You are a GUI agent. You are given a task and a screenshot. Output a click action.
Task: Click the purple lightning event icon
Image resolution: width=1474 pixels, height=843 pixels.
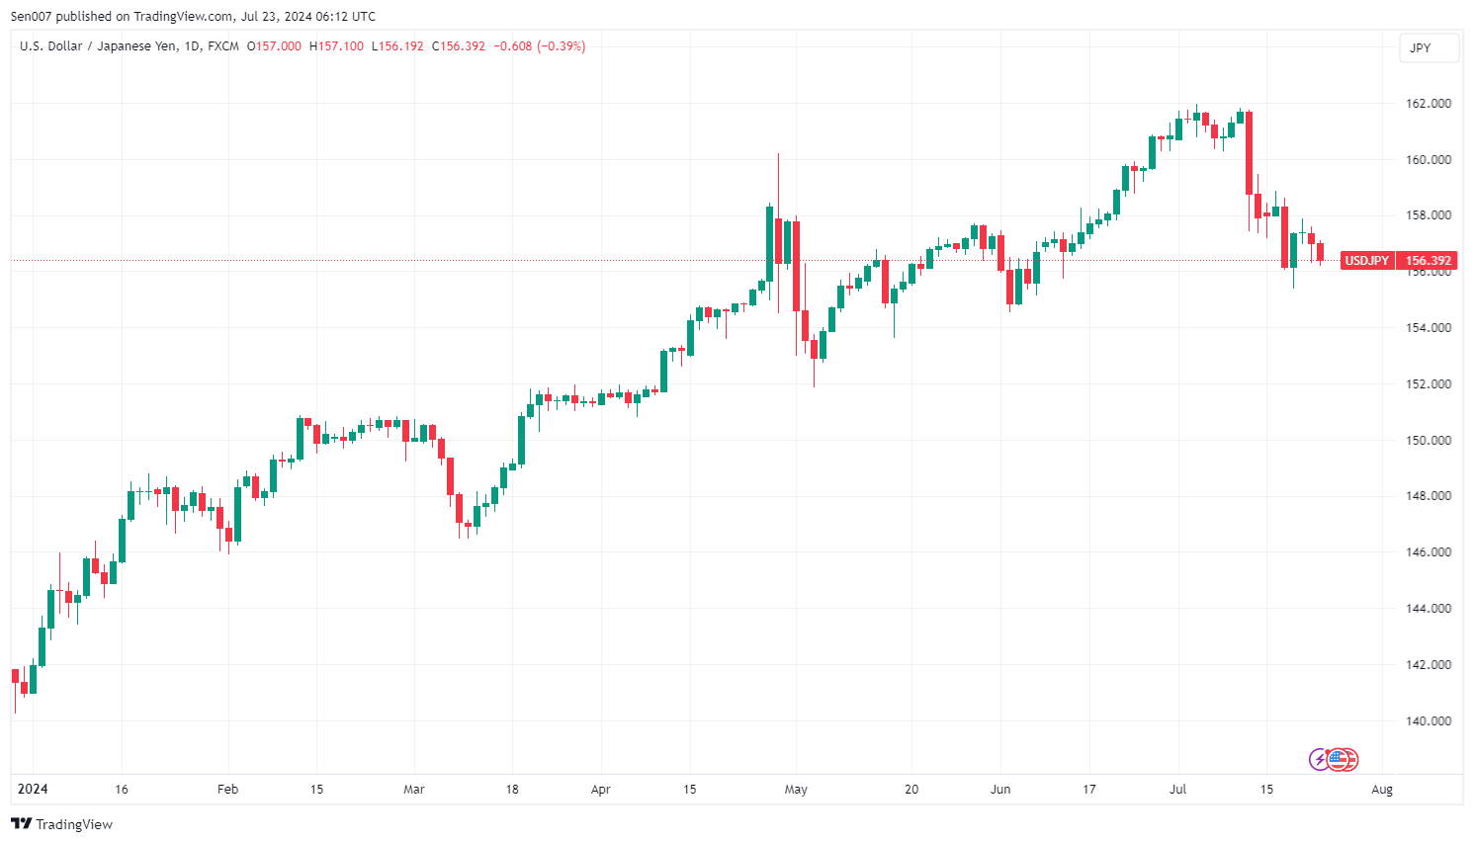point(1319,759)
